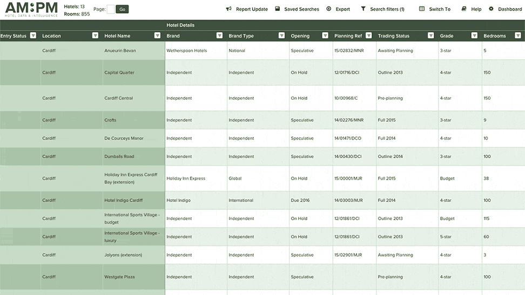
Task: Click planning ref 14/02276/MNR
Action: 349,120
